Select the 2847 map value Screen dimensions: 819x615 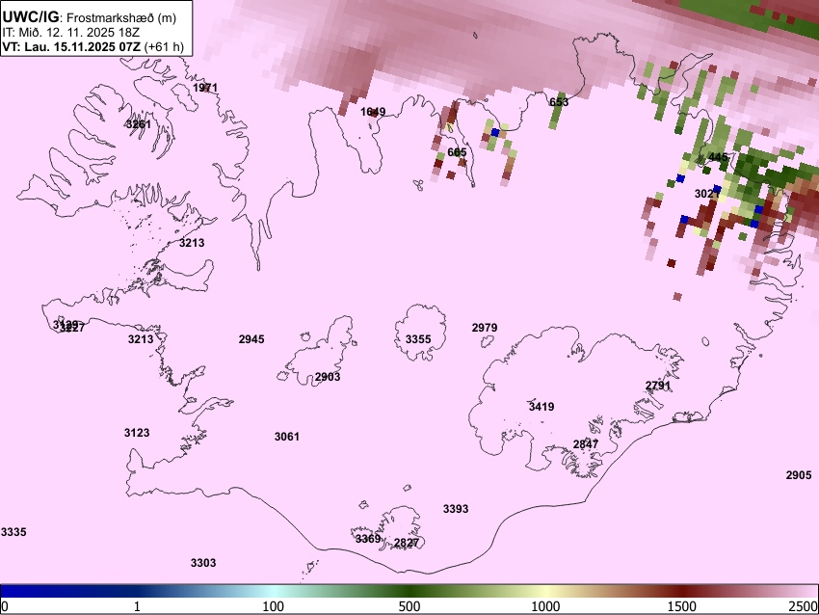pos(586,444)
